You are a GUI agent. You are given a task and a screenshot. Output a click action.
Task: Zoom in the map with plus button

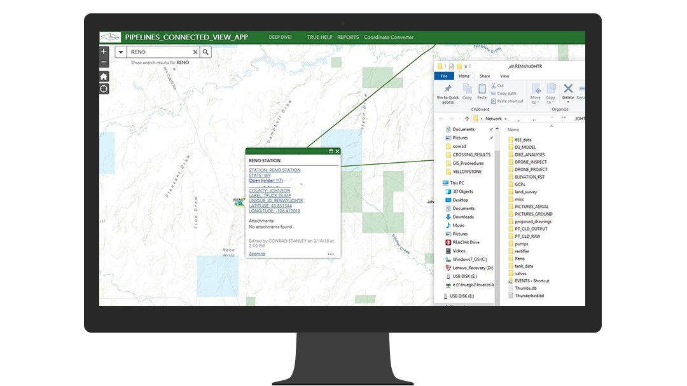104,52
